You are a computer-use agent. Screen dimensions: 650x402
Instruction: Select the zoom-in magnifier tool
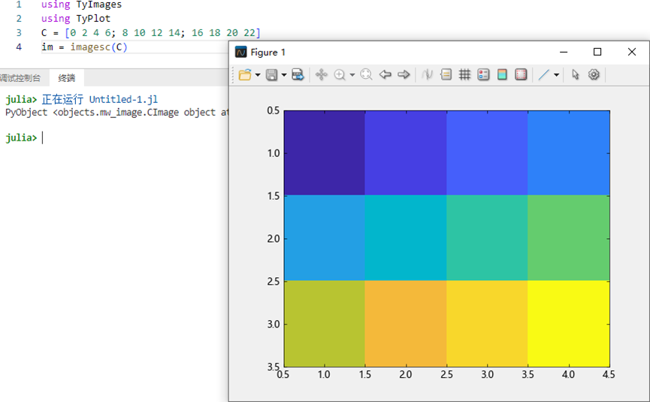point(340,74)
